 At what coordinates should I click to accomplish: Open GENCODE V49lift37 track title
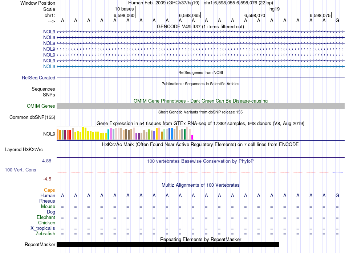[x=200, y=26]
